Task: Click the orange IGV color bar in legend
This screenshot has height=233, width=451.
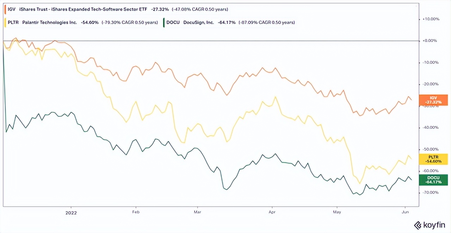Action: (5, 9)
